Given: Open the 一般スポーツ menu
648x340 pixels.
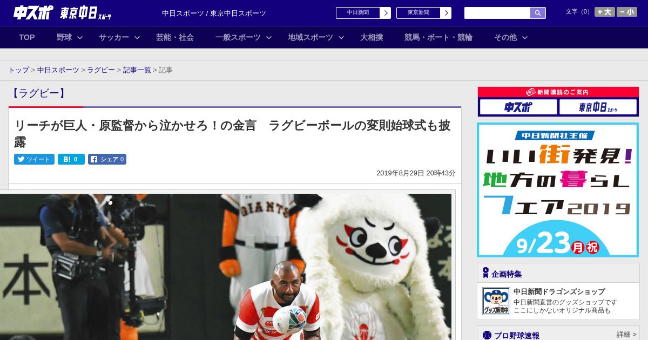Looking at the screenshot, I should [x=238, y=37].
